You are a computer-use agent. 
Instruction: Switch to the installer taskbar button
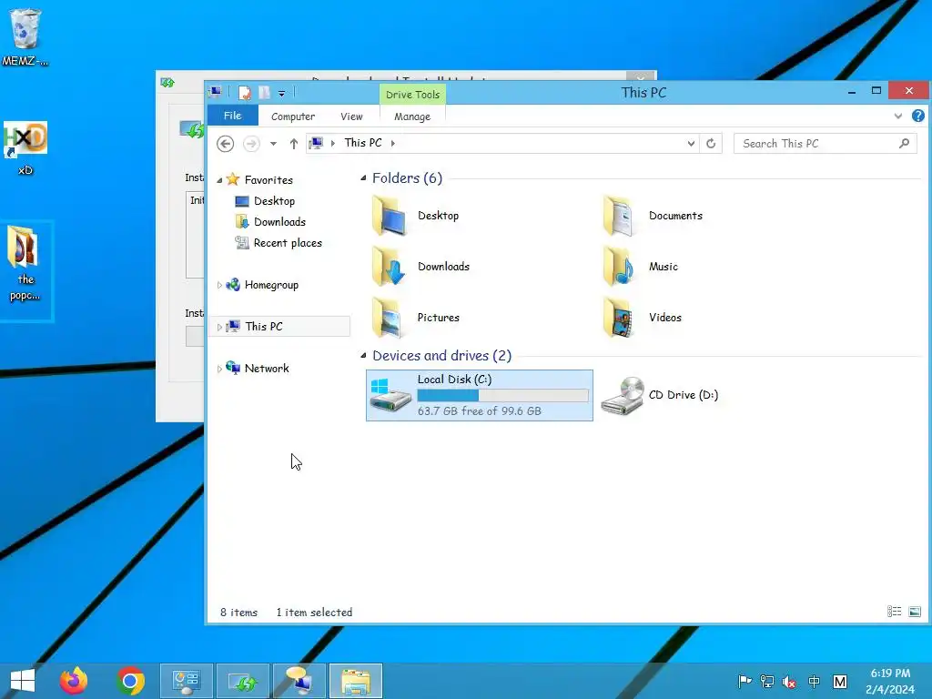point(242,681)
